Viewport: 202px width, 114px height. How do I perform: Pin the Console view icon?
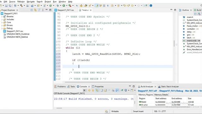(x=122, y=90)
